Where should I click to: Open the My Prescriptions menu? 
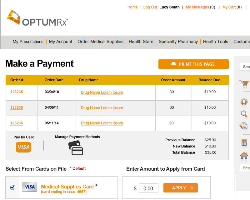[x=28, y=42]
